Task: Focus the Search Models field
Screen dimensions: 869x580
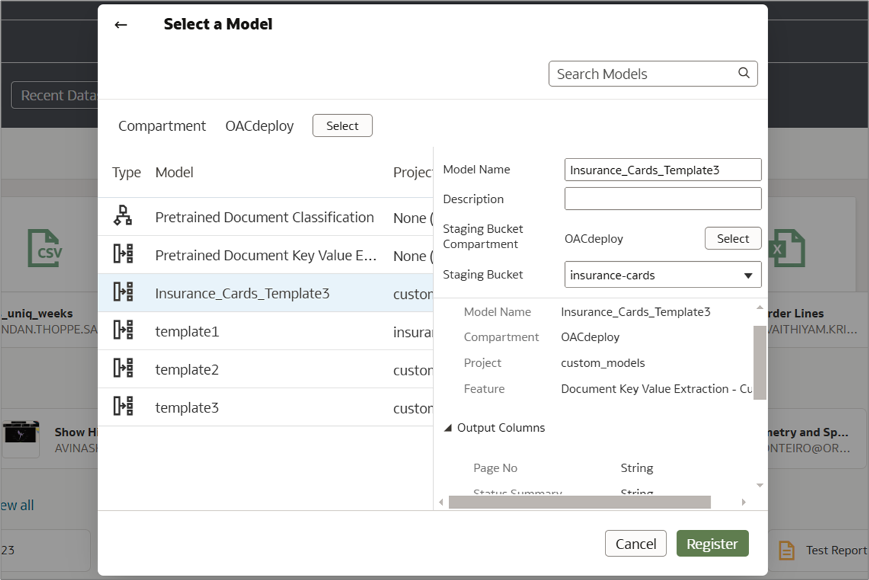Action: click(x=645, y=74)
